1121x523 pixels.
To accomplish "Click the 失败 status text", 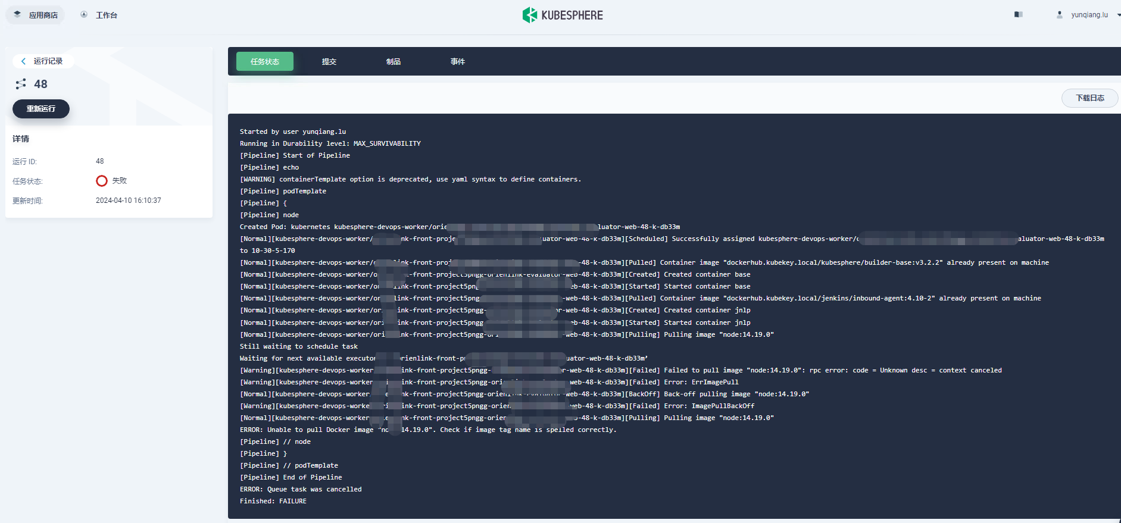I will (120, 181).
